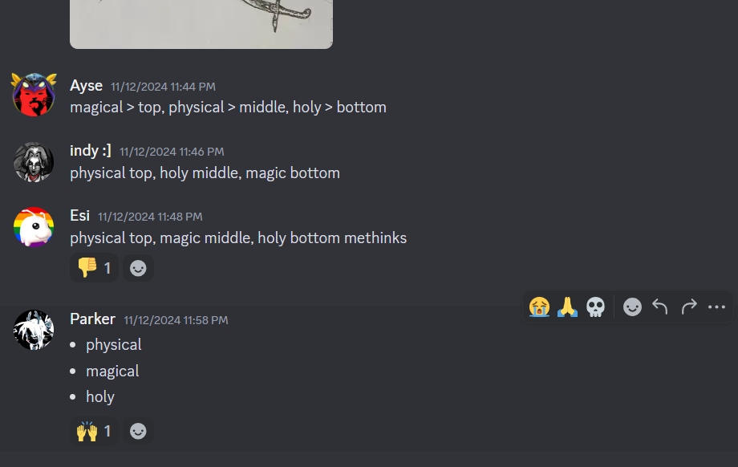Open indy's avatar profile
The height and width of the screenshot is (467, 738).
pos(34,162)
